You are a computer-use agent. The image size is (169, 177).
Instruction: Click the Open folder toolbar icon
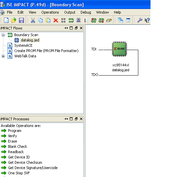14,21
